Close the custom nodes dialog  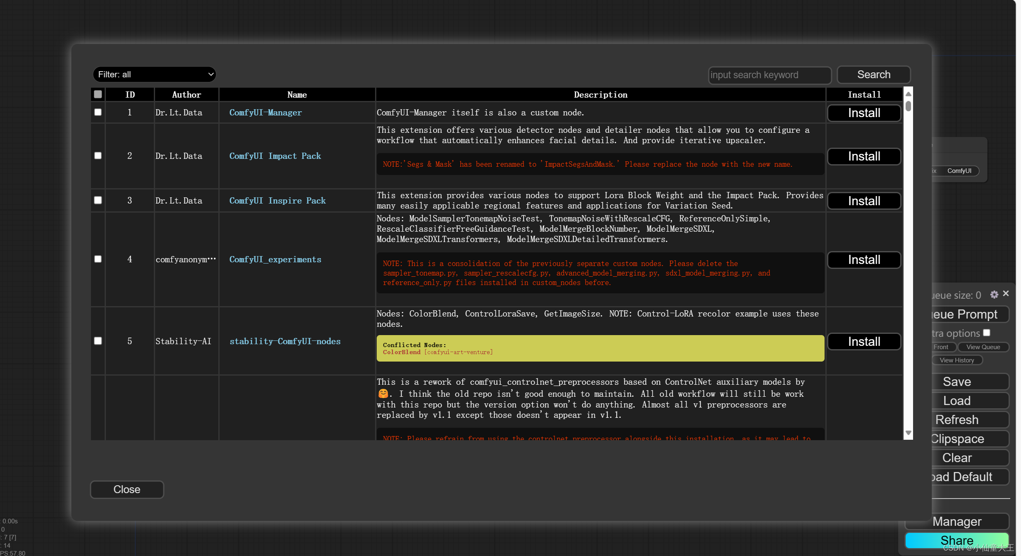point(127,489)
